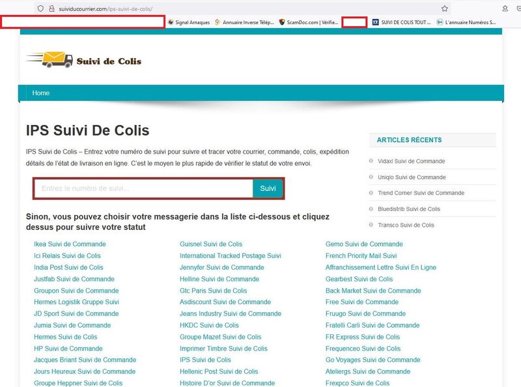Image resolution: width=521 pixels, height=387 pixels.
Task: Open HP Suivi de Commande link
Action: click(x=68, y=349)
